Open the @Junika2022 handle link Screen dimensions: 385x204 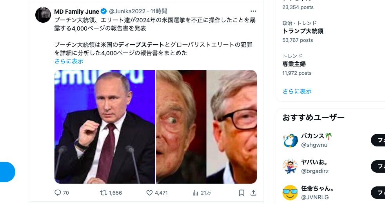click(x=127, y=11)
